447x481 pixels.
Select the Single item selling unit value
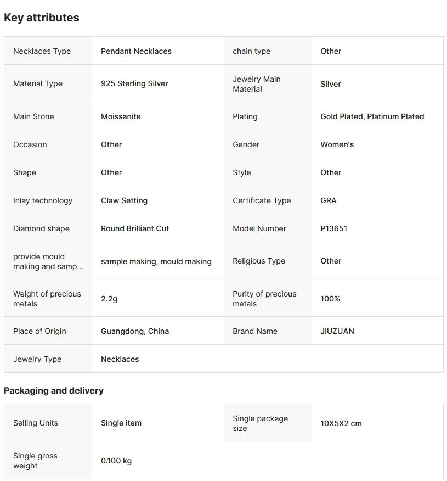pos(121,423)
